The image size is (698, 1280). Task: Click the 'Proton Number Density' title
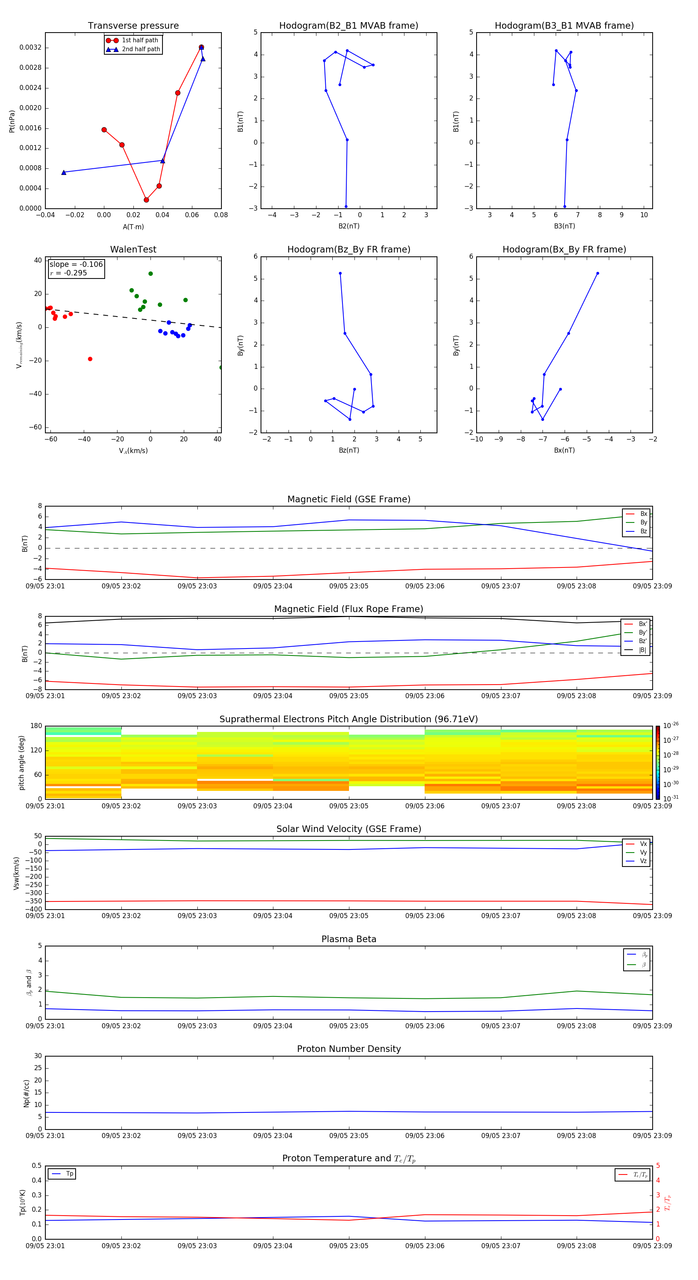[x=349, y=1049]
